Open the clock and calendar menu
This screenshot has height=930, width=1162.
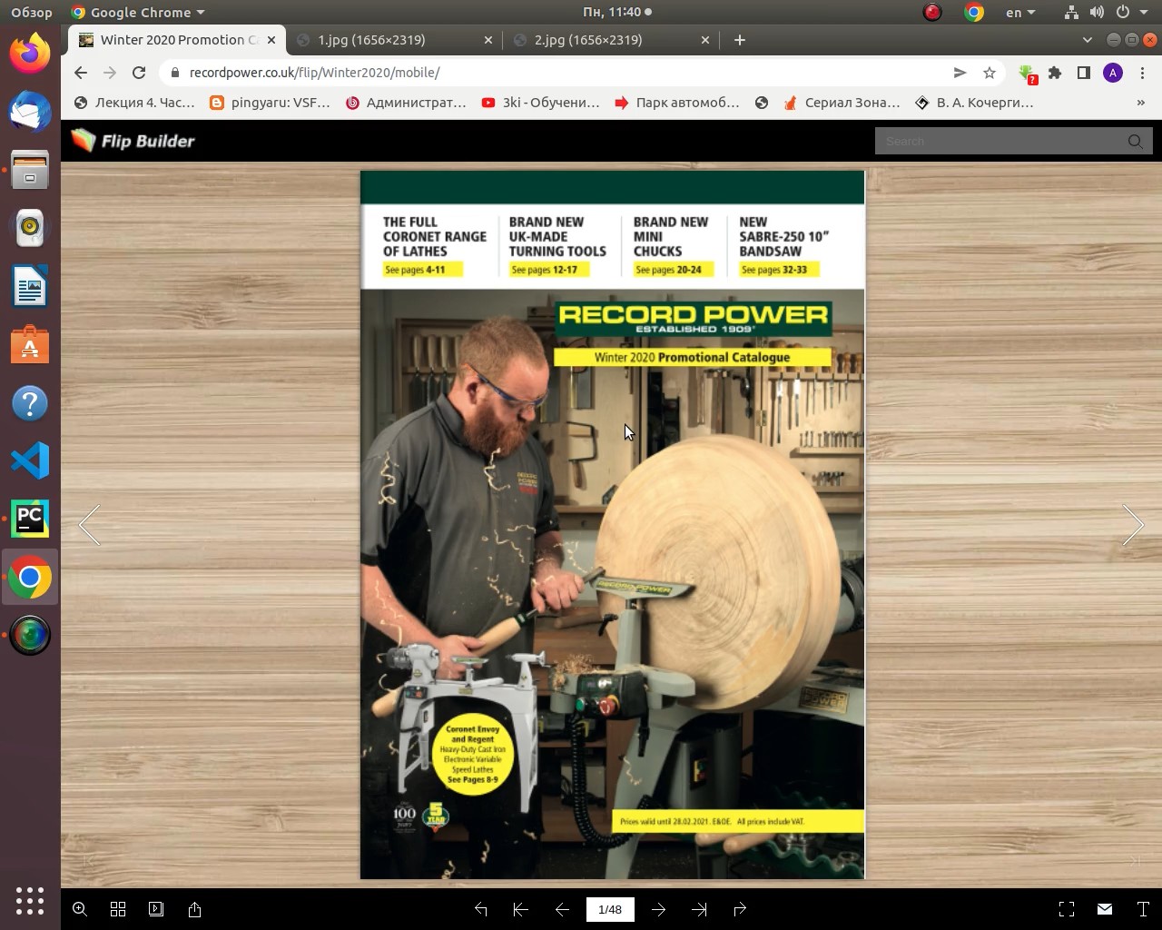click(x=616, y=12)
